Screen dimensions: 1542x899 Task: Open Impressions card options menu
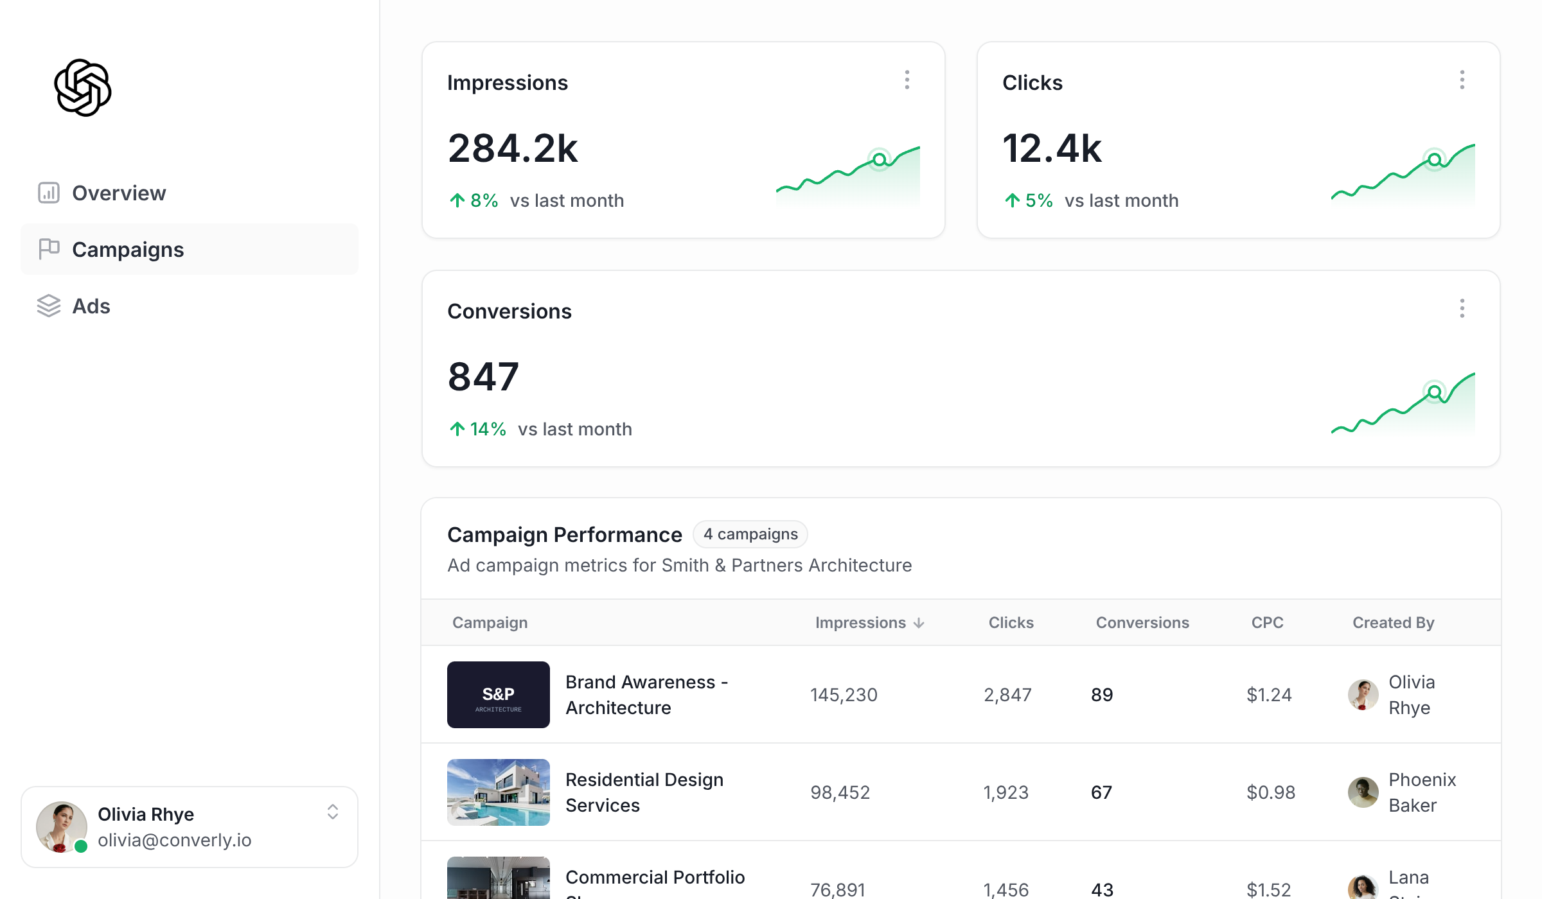point(907,80)
